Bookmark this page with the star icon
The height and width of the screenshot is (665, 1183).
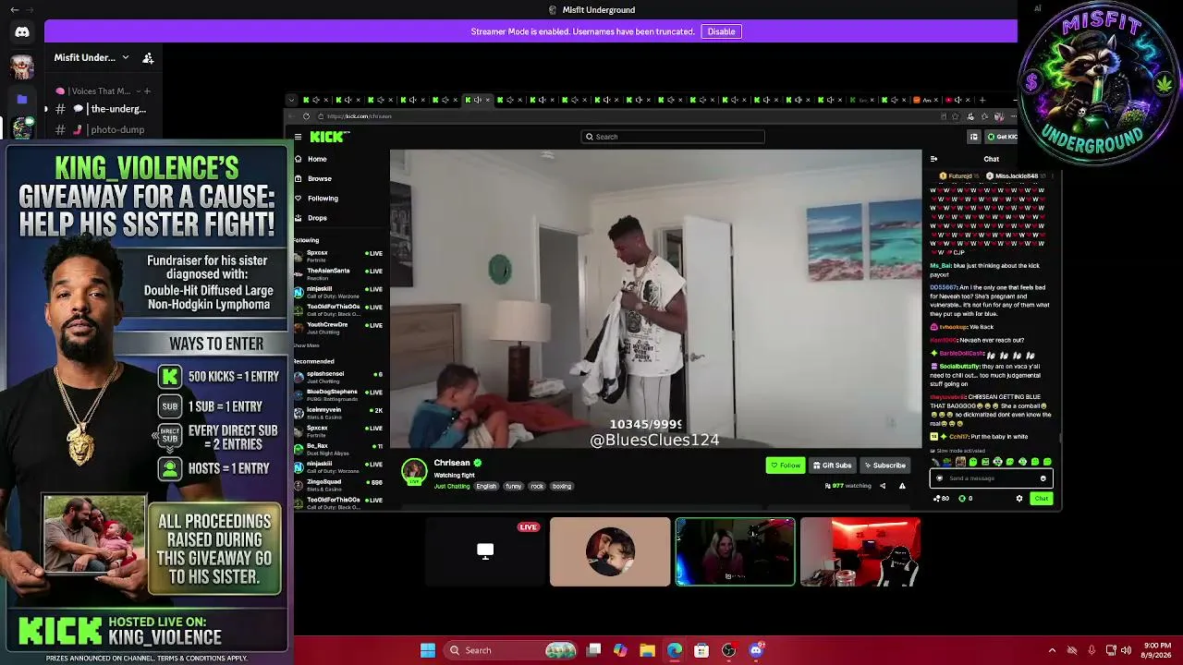957,116
